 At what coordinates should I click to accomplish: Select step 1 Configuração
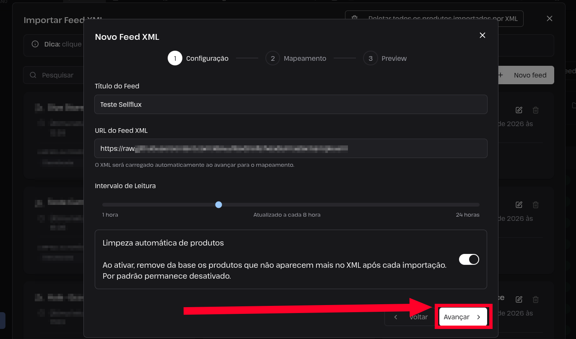coord(198,58)
